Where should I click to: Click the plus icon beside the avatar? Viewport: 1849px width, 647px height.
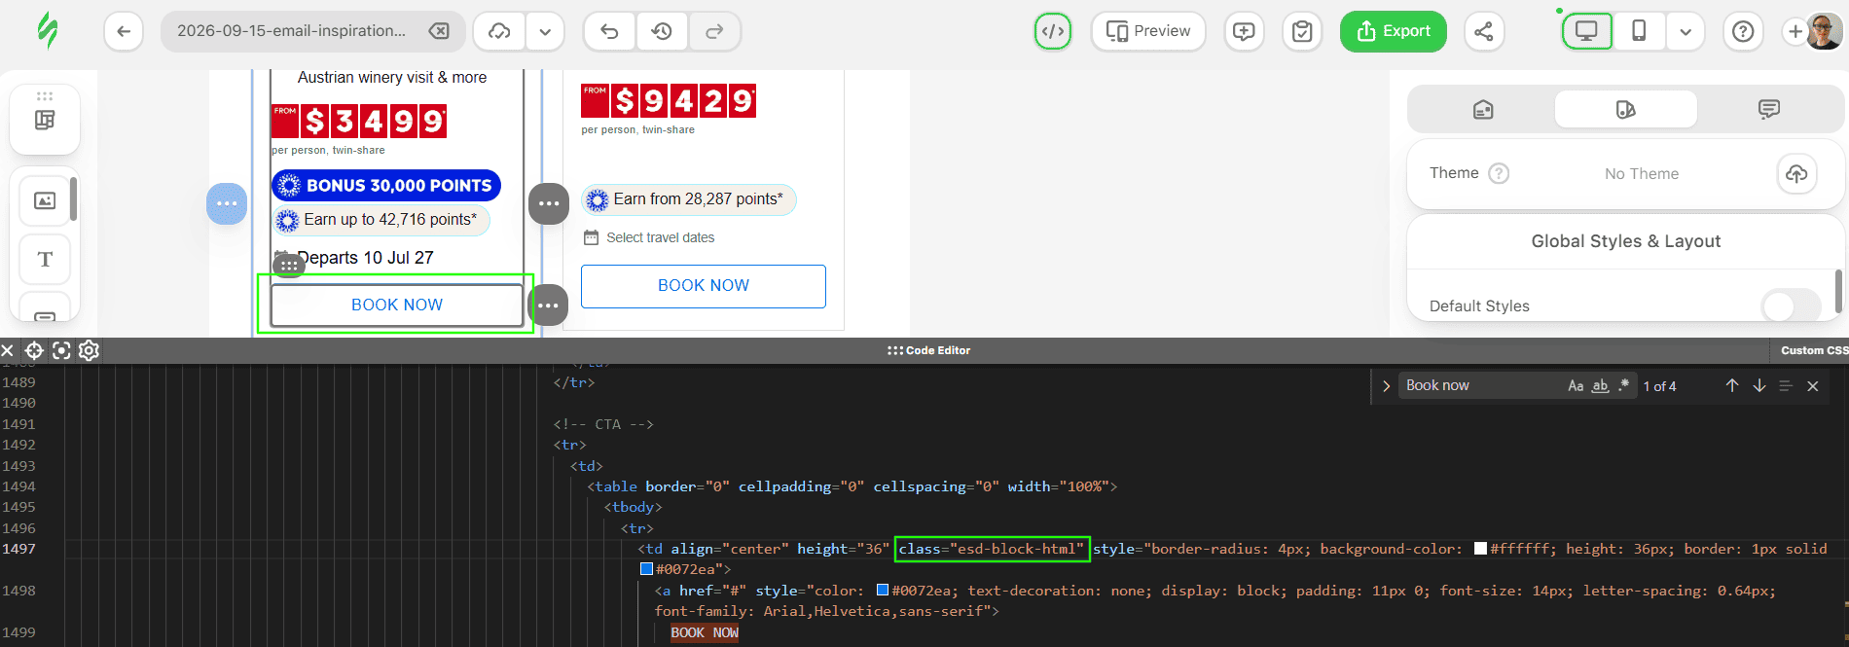tap(1795, 31)
